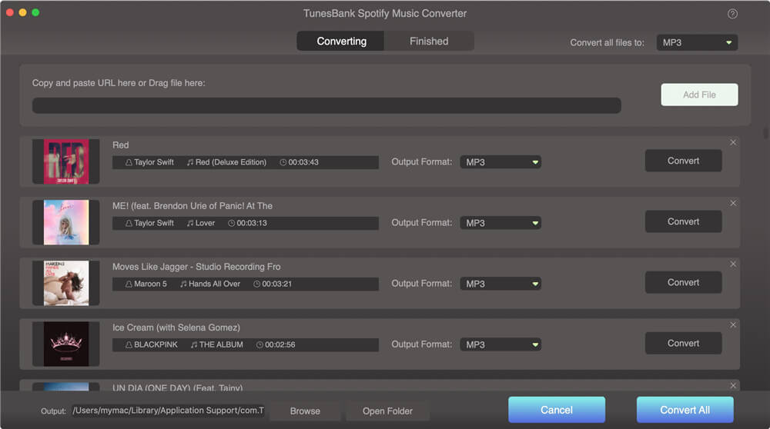Open the Convert all files to MP3 dropdown

point(697,42)
